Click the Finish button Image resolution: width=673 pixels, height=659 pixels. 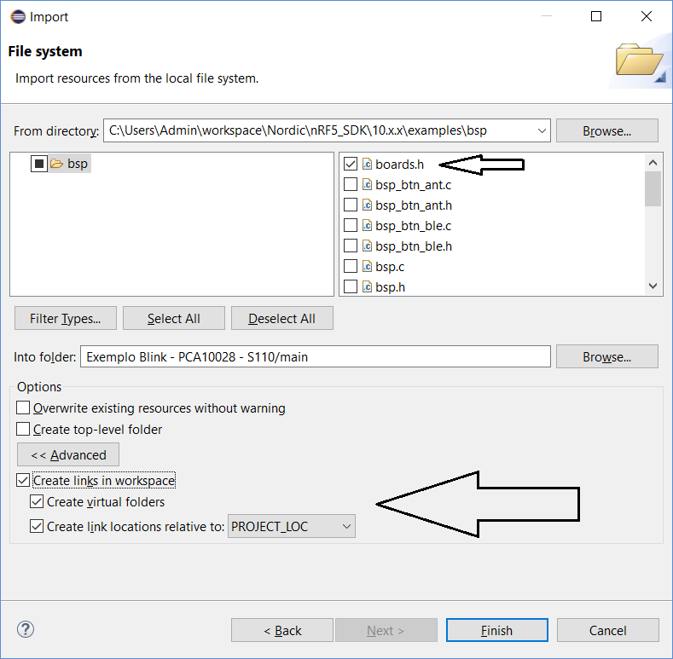click(x=497, y=630)
